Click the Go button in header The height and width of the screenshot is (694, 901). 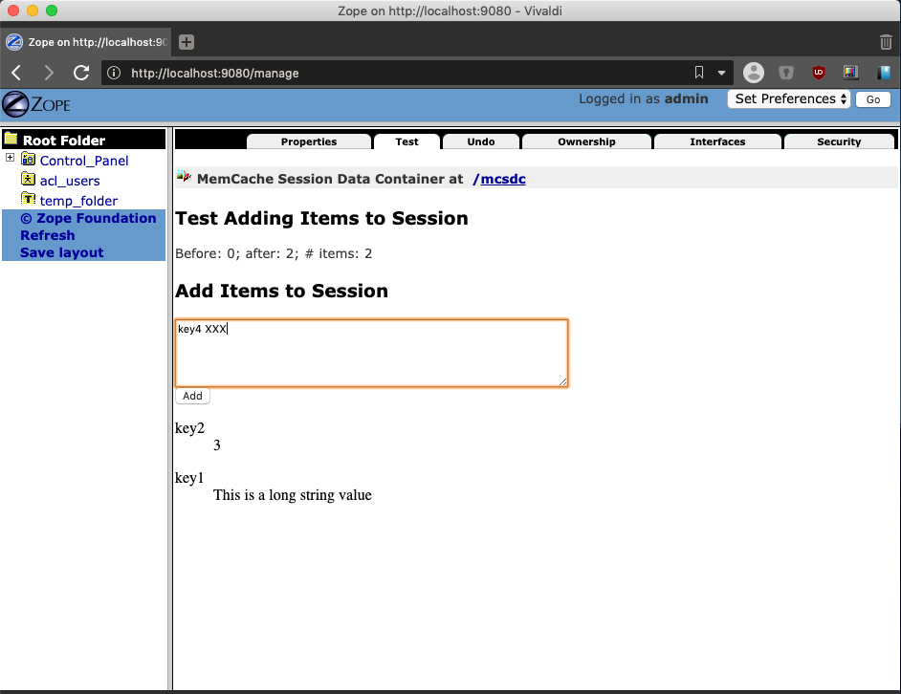point(873,99)
